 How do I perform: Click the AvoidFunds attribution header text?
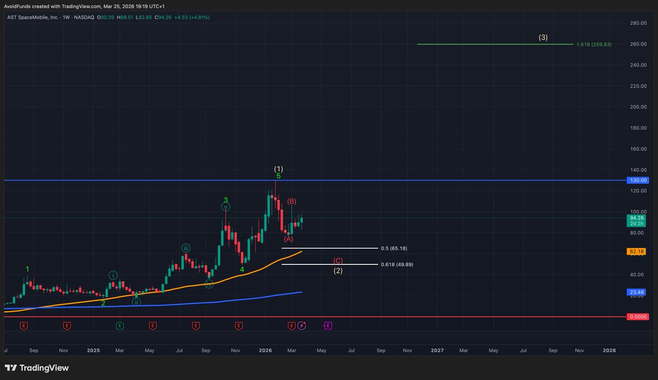click(84, 6)
